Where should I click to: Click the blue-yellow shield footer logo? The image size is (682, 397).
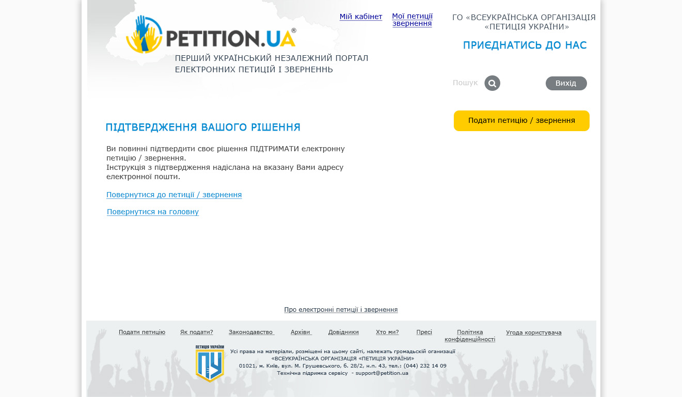pos(210,363)
